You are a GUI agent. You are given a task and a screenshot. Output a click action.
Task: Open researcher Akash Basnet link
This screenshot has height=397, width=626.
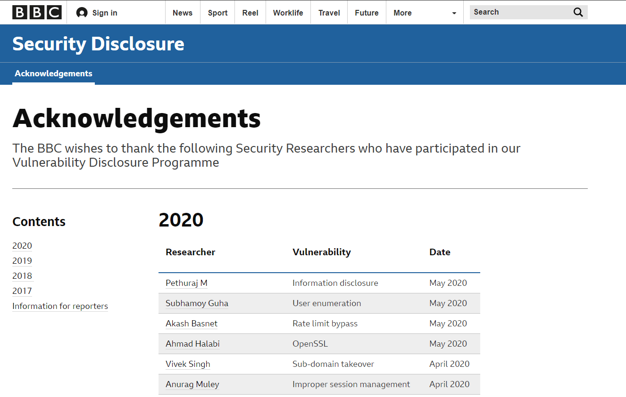point(192,324)
